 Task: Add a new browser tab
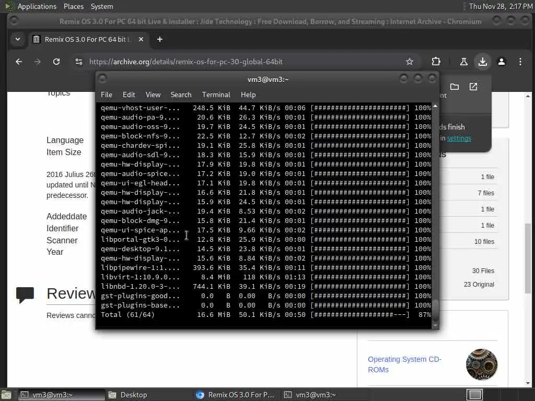pyautogui.click(x=160, y=39)
